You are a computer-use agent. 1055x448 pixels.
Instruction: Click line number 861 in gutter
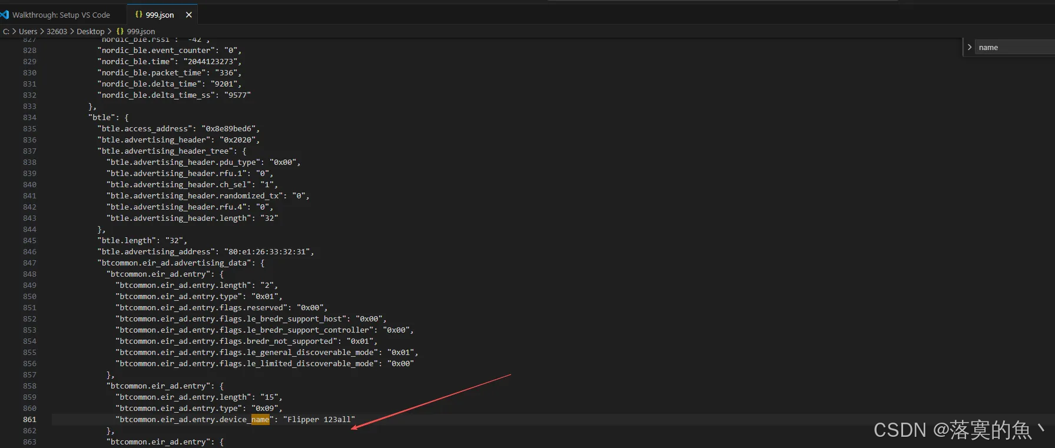(x=29, y=419)
